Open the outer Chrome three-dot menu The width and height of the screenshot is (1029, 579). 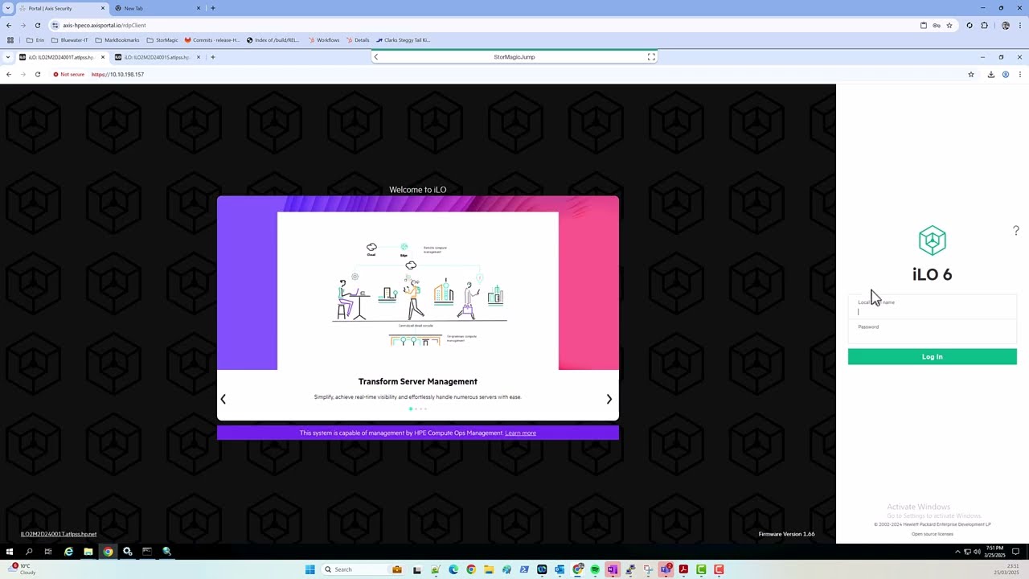(x=1020, y=25)
